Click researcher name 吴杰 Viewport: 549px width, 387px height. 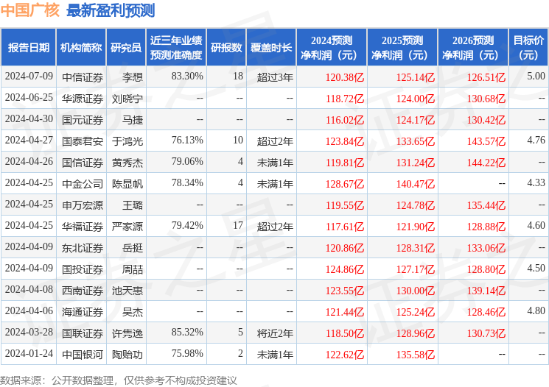tap(133, 312)
